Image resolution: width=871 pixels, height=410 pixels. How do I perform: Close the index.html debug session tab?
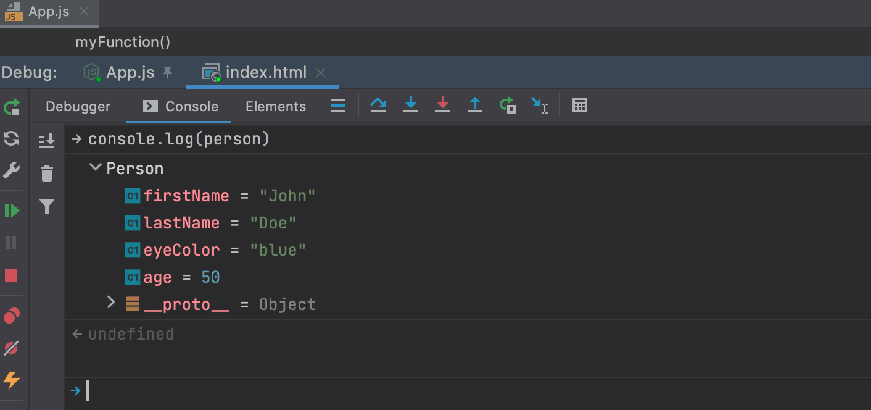(x=321, y=73)
